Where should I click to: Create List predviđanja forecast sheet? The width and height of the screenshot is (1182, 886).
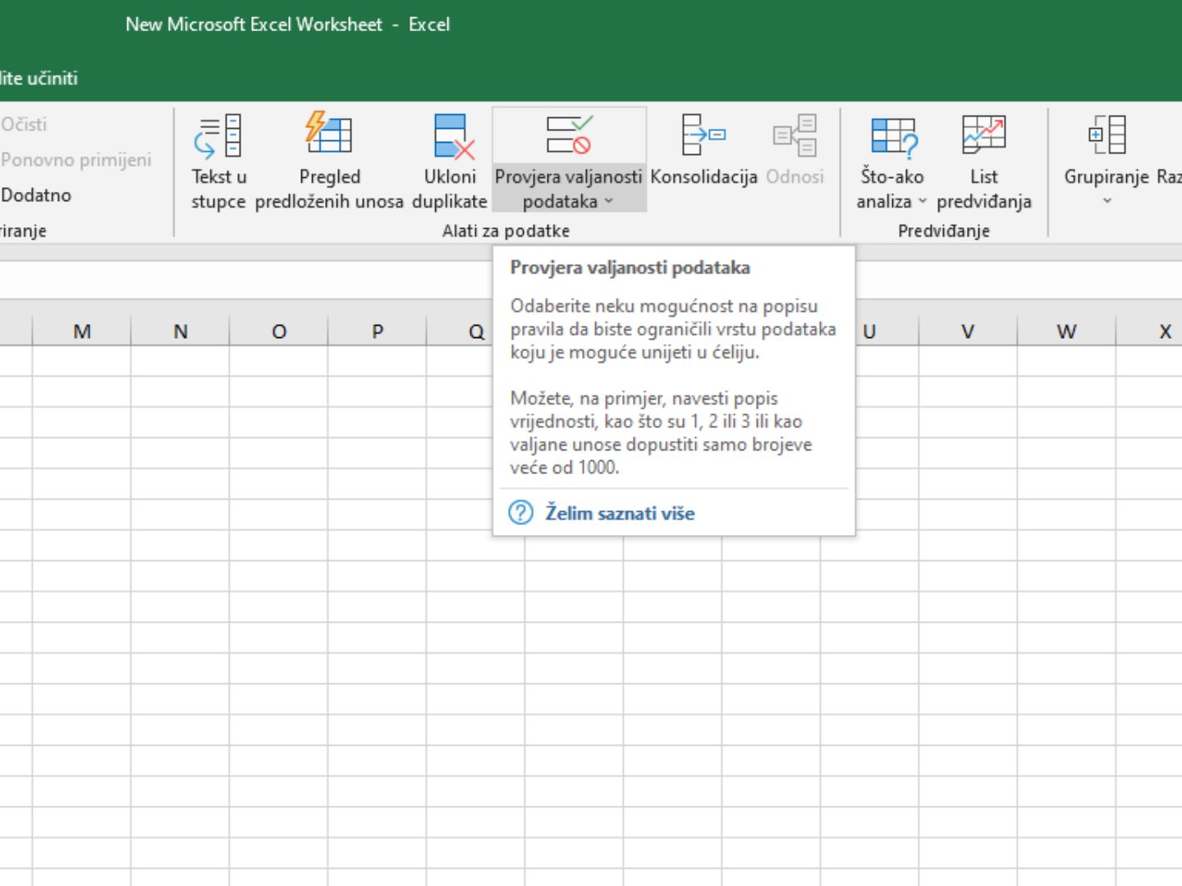pyautogui.click(x=983, y=162)
